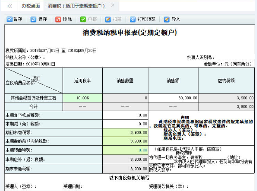Switch to the 办税桌面 tab

point(31,6)
